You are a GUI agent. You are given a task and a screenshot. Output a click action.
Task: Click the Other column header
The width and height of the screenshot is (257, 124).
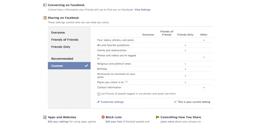coord(204,35)
